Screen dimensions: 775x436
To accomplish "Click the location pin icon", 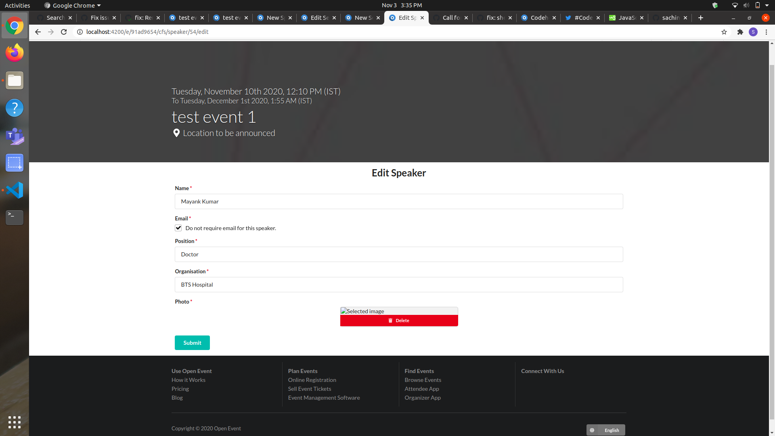I will (x=176, y=133).
